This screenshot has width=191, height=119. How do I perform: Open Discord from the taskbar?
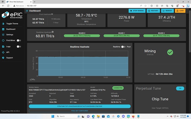123,116
